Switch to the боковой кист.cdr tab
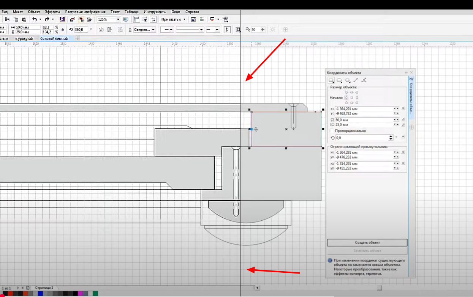The image size is (473, 297). (x=54, y=38)
